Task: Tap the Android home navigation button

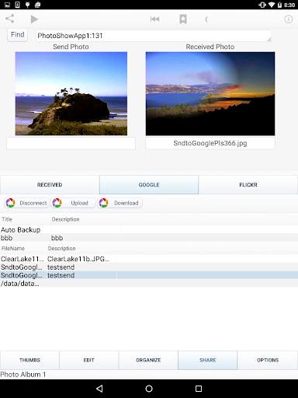Action: tap(149, 389)
